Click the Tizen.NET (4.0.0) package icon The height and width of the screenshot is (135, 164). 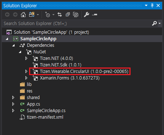pos(35,58)
